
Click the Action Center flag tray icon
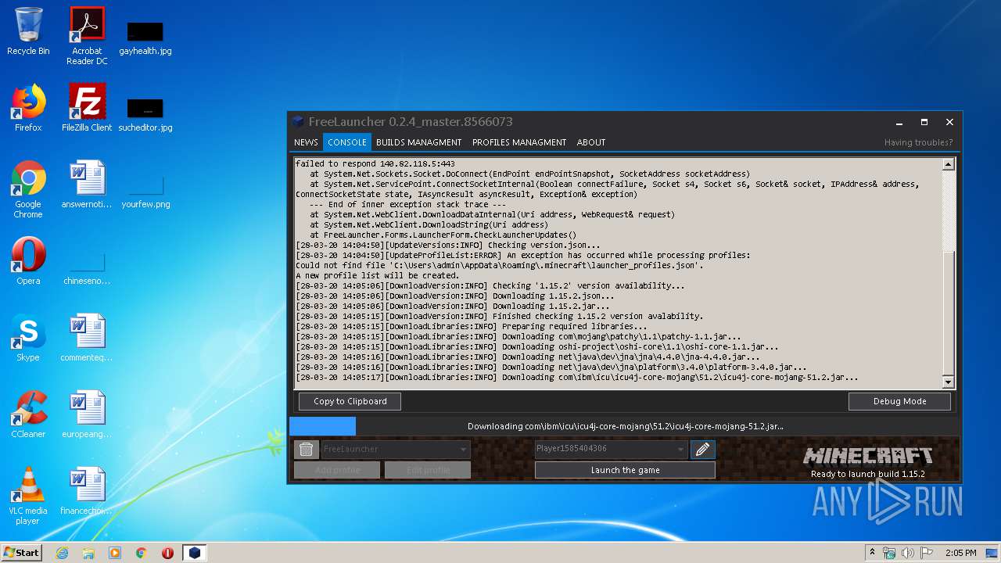coord(927,553)
